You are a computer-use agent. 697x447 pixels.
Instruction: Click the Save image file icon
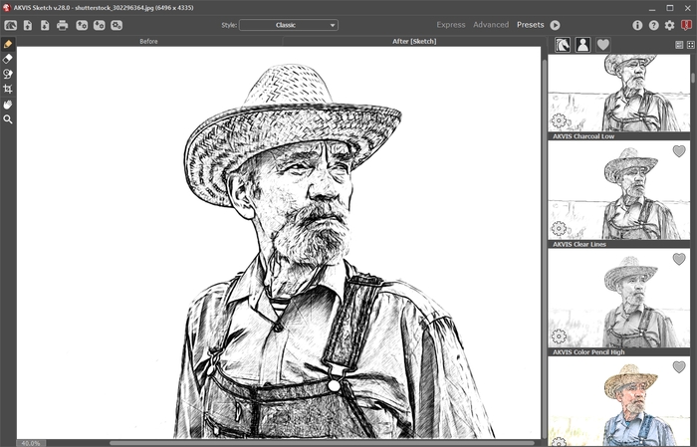45,25
